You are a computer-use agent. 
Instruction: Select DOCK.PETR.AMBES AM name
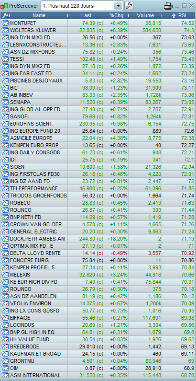(37, 239)
